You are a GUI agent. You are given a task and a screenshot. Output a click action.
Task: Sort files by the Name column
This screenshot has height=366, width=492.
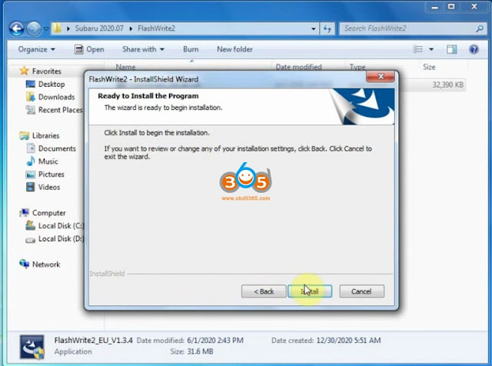[x=126, y=67]
